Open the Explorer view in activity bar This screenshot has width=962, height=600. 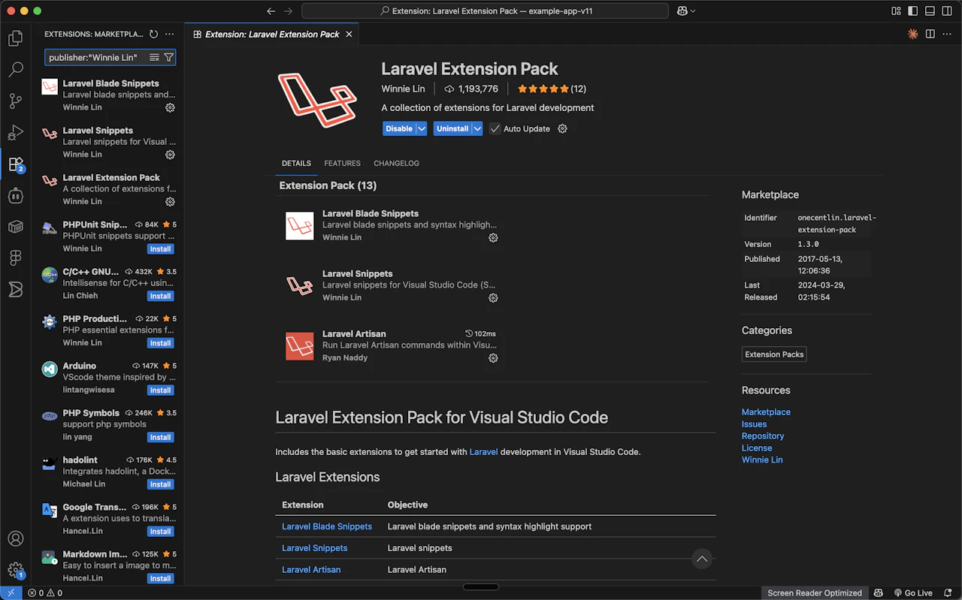pyautogui.click(x=16, y=38)
